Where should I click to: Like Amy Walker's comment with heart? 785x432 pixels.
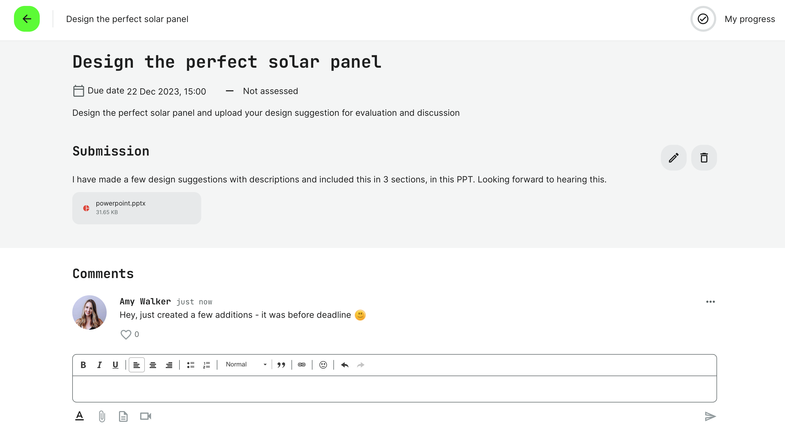pyautogui.click(x=125, y=334)
